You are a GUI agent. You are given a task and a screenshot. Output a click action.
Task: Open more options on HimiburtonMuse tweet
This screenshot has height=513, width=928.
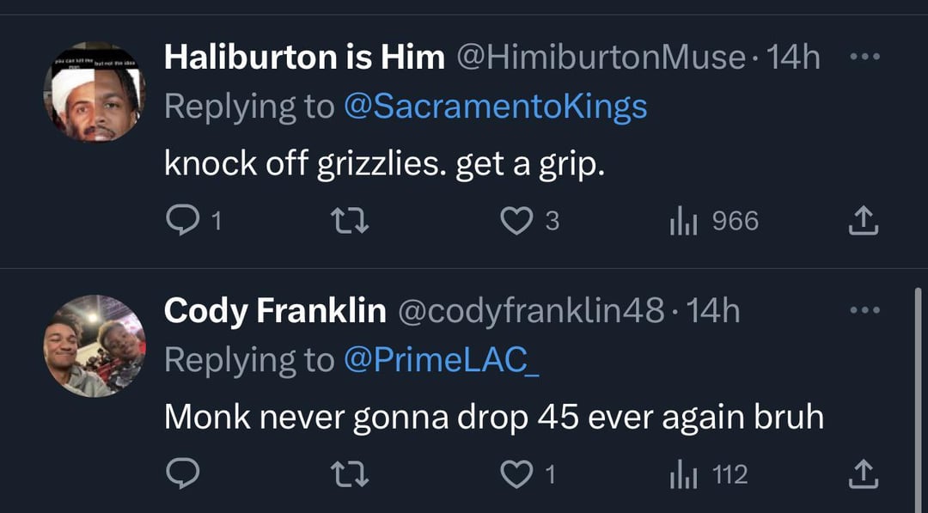(x=864, y=58)
